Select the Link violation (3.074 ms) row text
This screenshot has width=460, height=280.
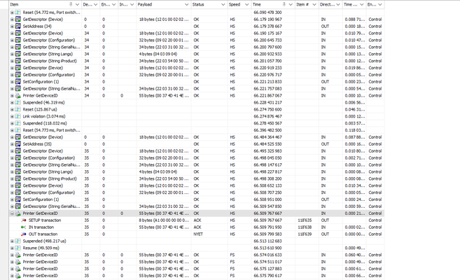[44, 116]
